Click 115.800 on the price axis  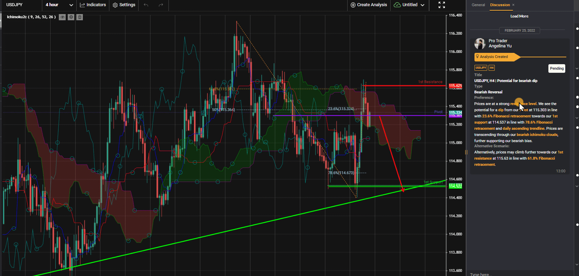(x=456, y=70)
